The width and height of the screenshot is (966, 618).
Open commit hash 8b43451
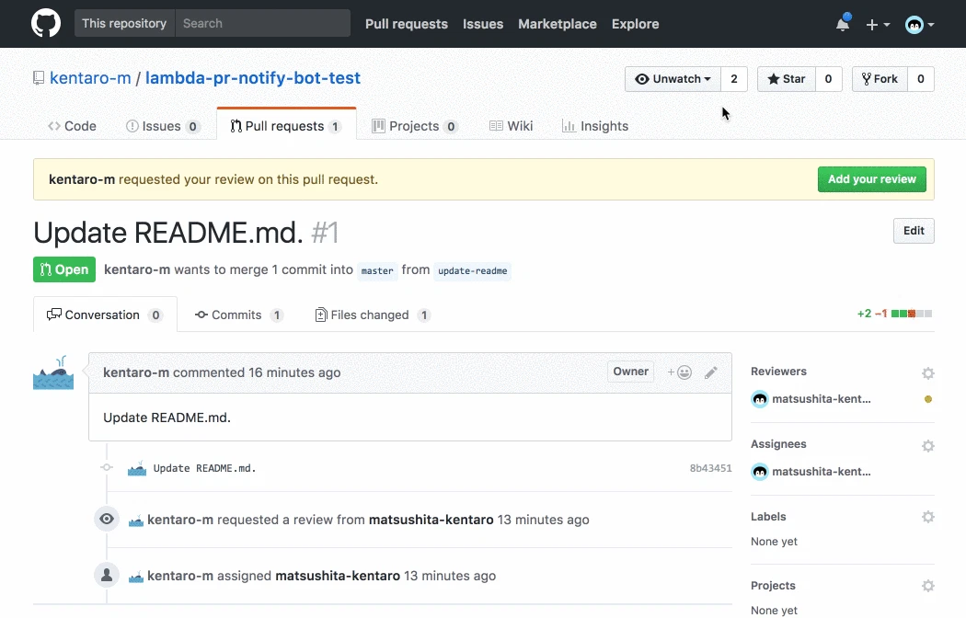coord(710,468)
